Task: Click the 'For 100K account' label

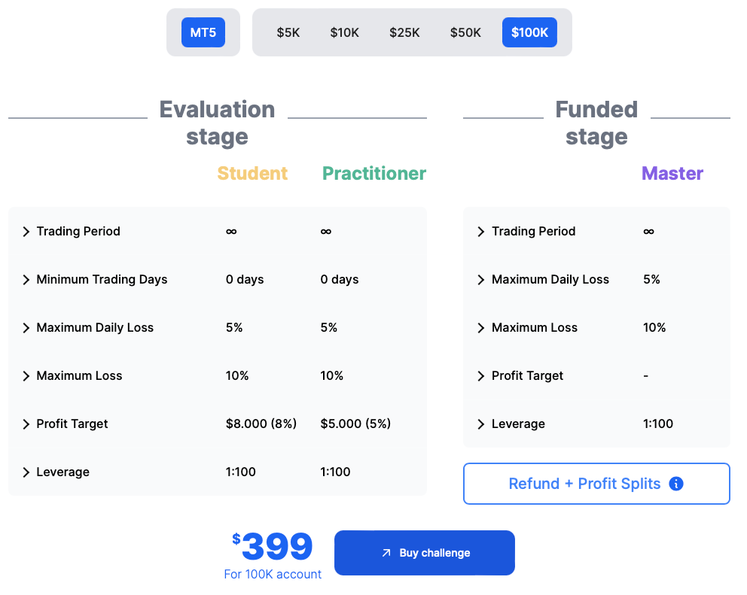Action: point(273,573)
